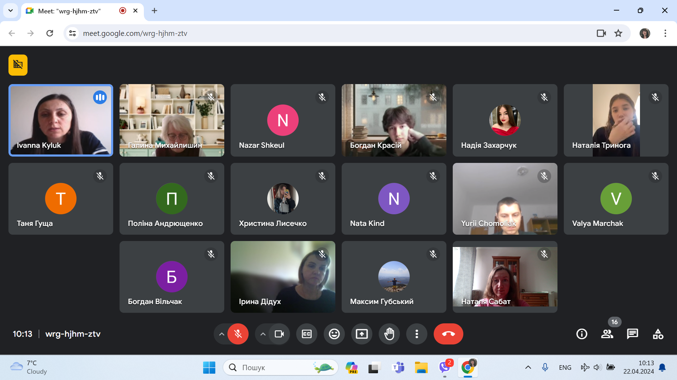Open the activities shapes icon
The image size is (677, 380).
coord(658,334)
